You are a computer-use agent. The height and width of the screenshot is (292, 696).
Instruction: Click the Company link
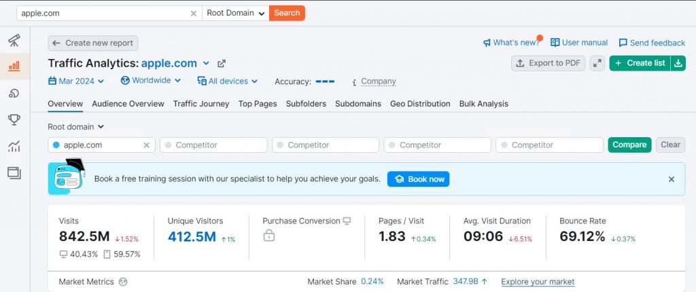click(378, 81)
